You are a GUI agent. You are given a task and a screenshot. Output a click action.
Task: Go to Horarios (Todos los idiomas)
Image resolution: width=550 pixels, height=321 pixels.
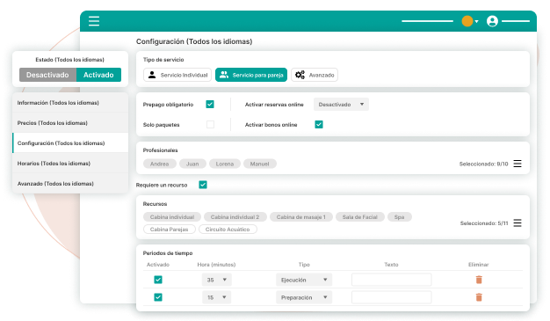(x=70, y=164)
